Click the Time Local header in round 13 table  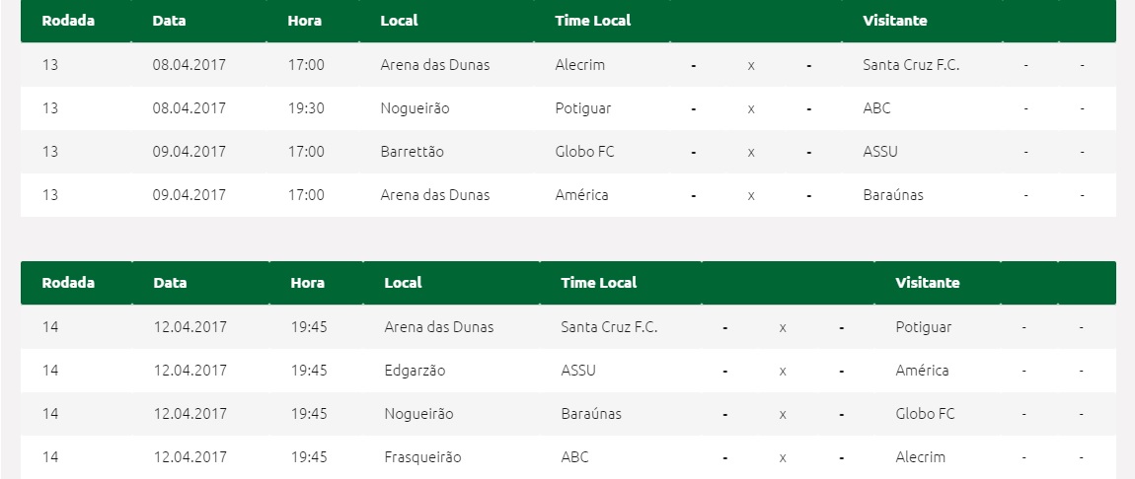coord(593,21)
